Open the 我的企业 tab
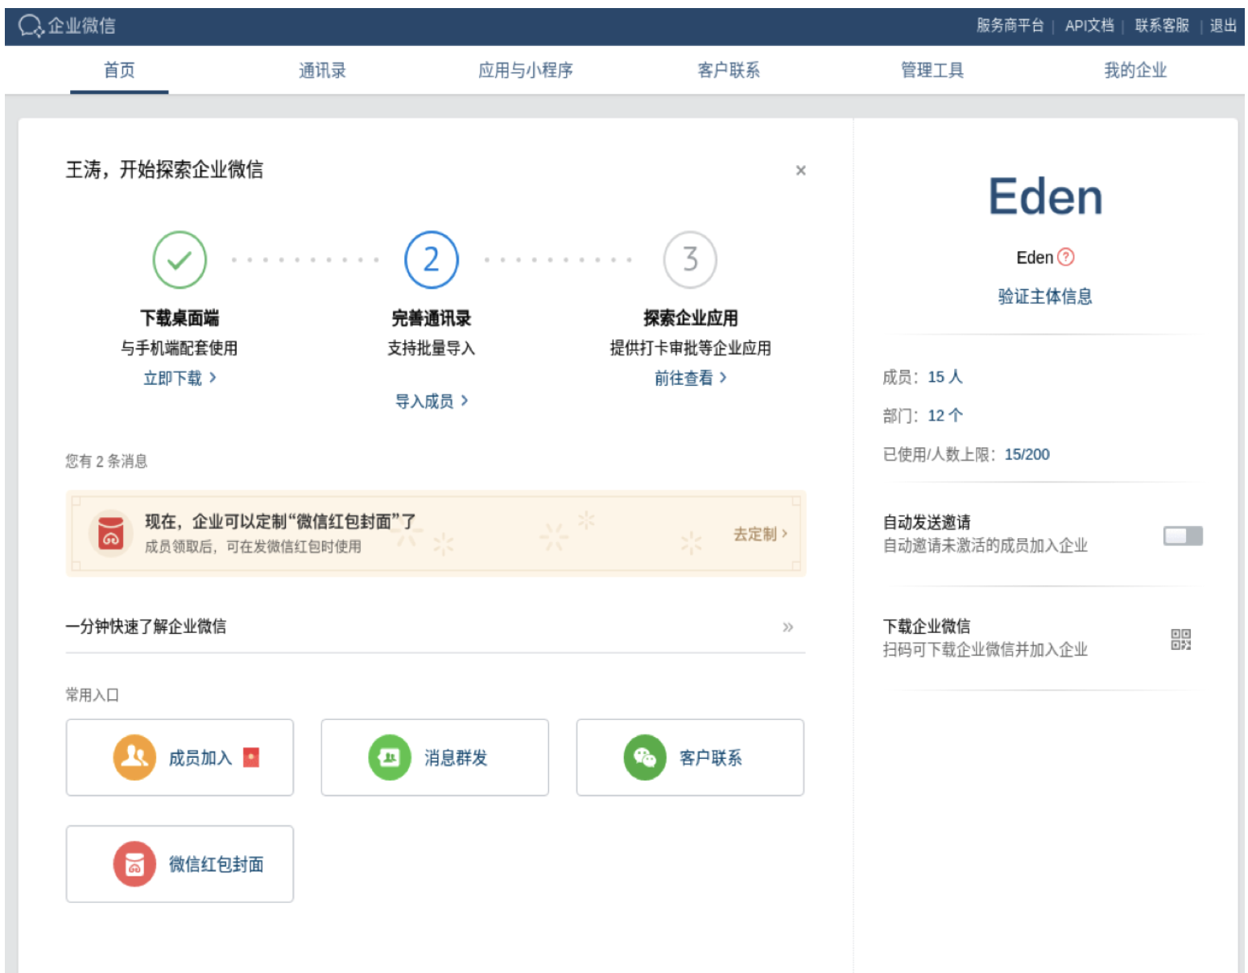 pyautogui.click(x=1135, y=70)
